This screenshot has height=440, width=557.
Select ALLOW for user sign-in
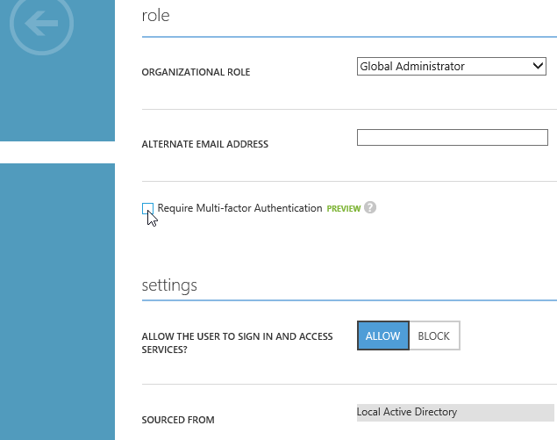382,335
